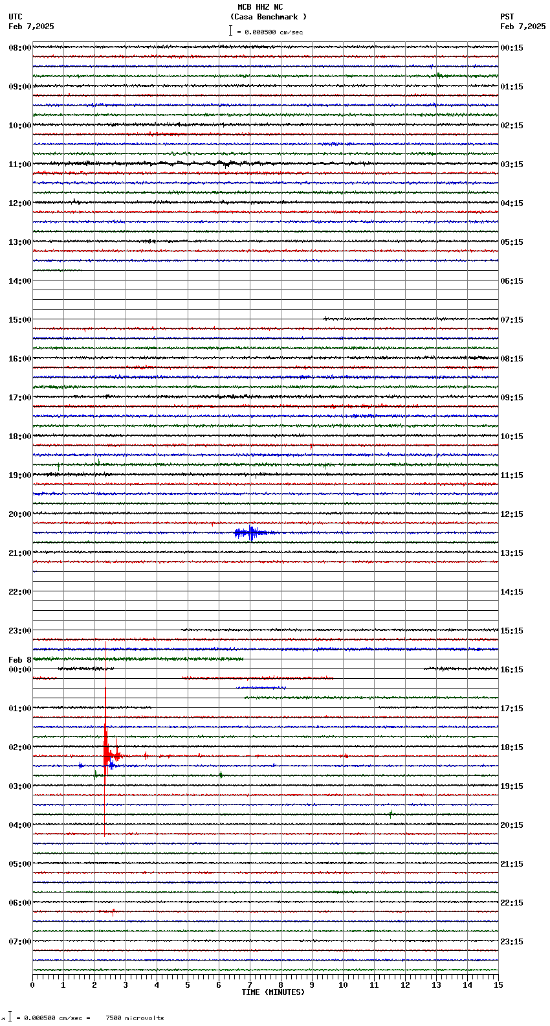Click the station title 'MCB HHZ NC'

point(260,7)
